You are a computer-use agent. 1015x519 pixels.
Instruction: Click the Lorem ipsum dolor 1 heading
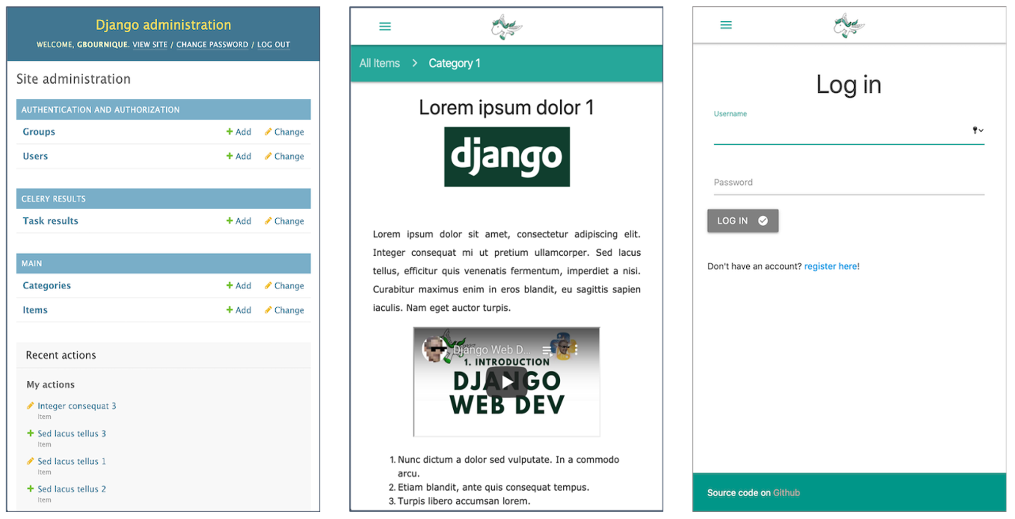click(506, 108)
